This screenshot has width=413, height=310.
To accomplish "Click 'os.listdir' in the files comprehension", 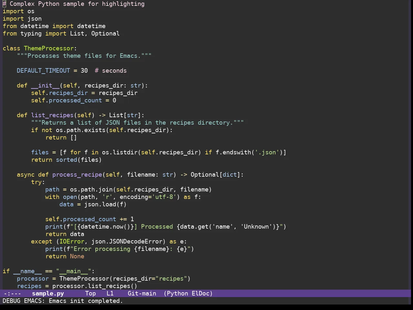I will pos(120,152).
